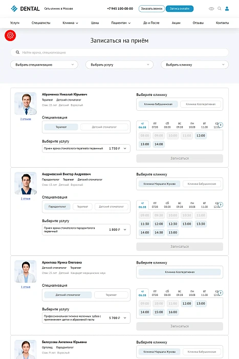
Task: Select Клиника Маршала Жукова for Белоусова
Action: (x=159, y=352)
